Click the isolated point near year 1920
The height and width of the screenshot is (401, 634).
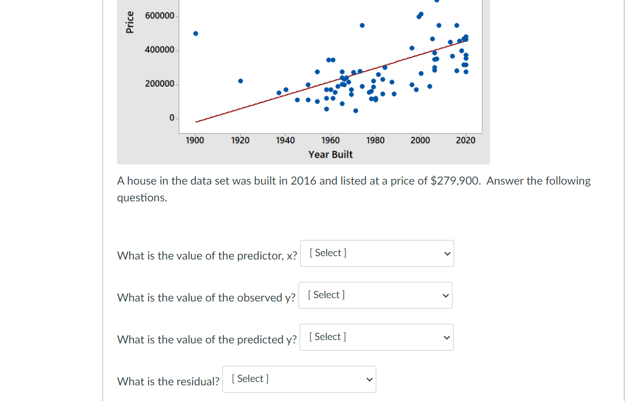coord(240,81)
